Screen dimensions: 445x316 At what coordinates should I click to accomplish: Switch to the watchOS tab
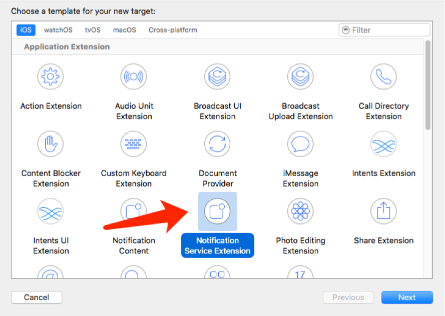click(58, 30)
